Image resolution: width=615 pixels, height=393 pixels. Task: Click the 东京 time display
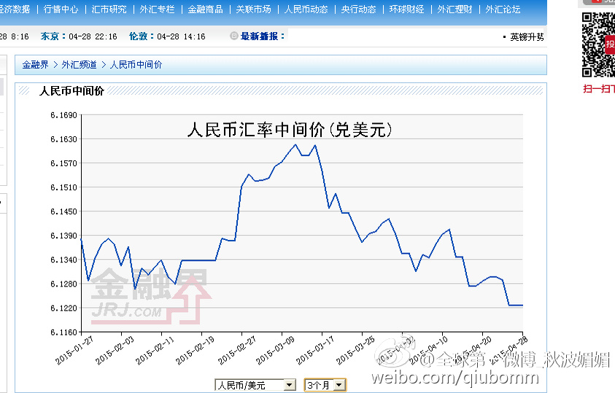tap(79, 36)
